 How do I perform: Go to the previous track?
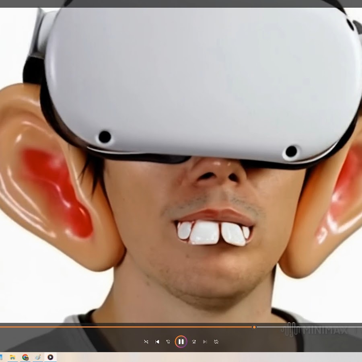coord(157,341)
